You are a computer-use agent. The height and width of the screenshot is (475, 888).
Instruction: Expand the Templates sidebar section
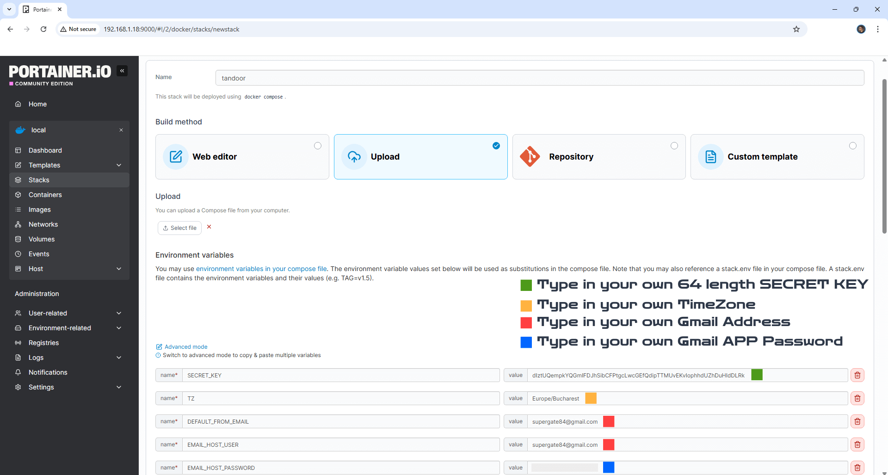(119, 165)
